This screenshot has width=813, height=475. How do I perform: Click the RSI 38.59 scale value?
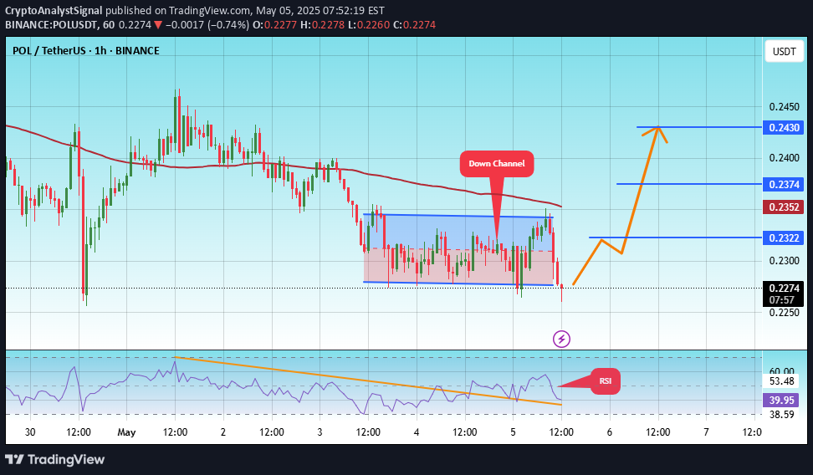coord(781,414)
